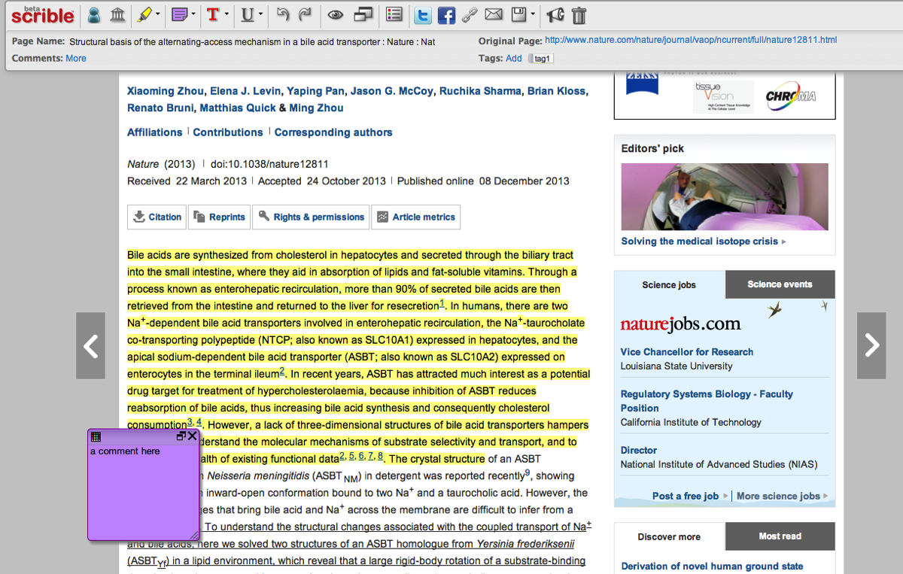The image size is (903, 574).
Task: Go to the next page with right arrow
Action: click(x=871, y=346)
